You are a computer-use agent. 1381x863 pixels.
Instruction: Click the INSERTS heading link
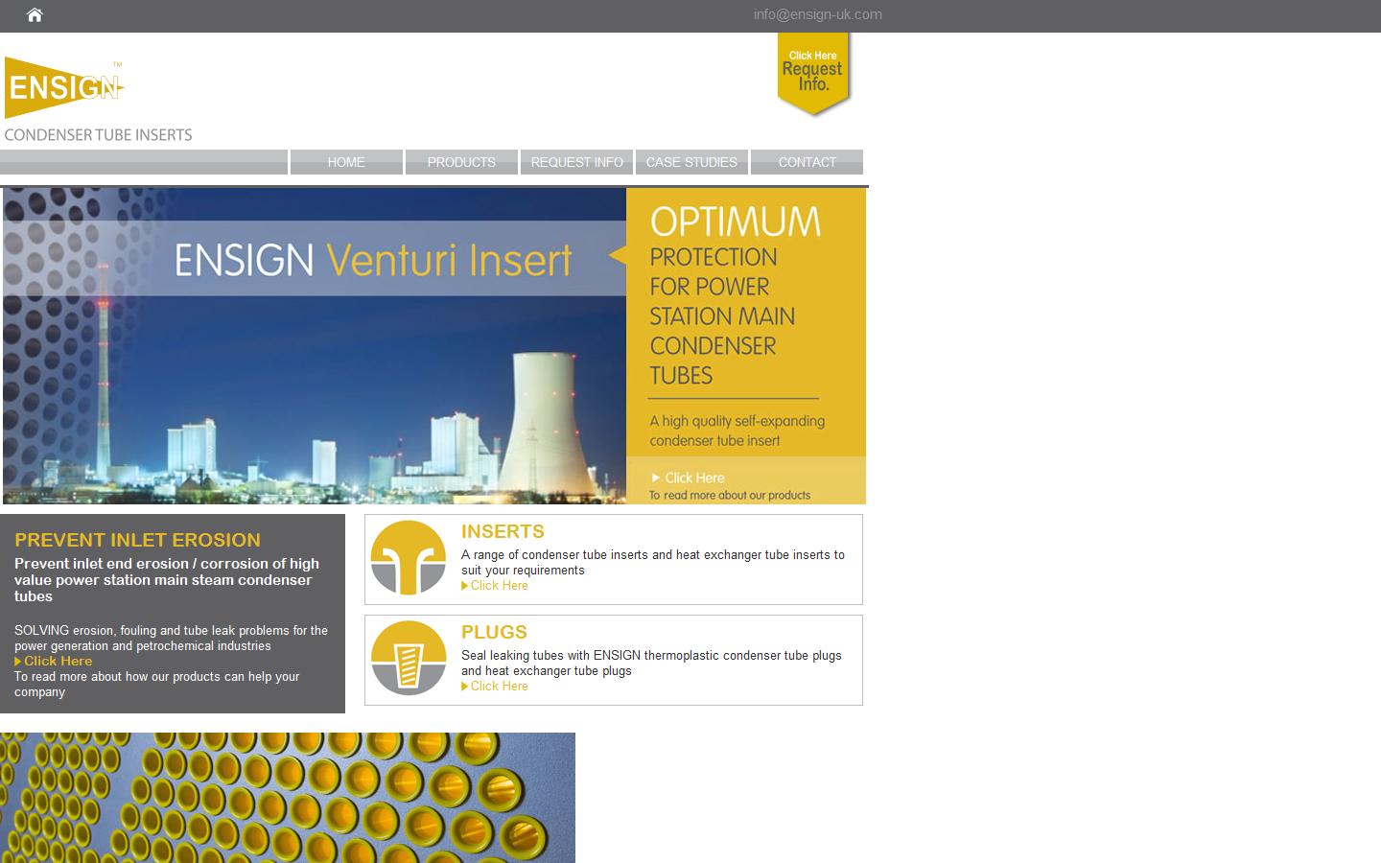coord(503,531)
